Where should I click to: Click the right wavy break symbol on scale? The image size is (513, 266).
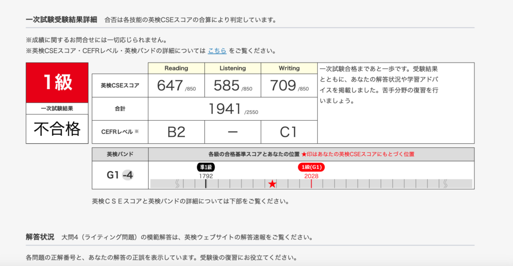click(x=445, y=184)
